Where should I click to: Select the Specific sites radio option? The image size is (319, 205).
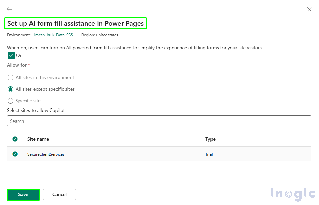tap(10, 101)
